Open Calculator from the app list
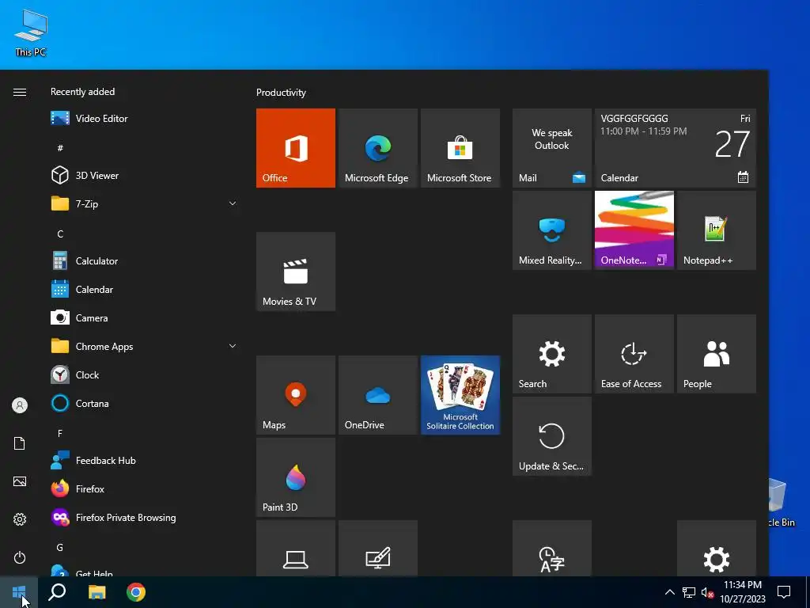The image size is (810, 608). tap(144, 261)
